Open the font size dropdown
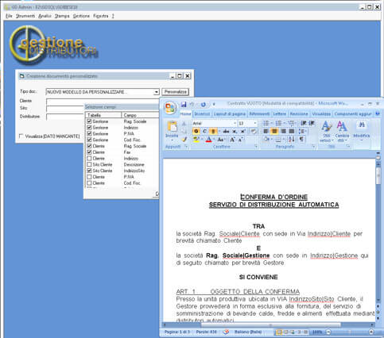 [x=255, y=123]
